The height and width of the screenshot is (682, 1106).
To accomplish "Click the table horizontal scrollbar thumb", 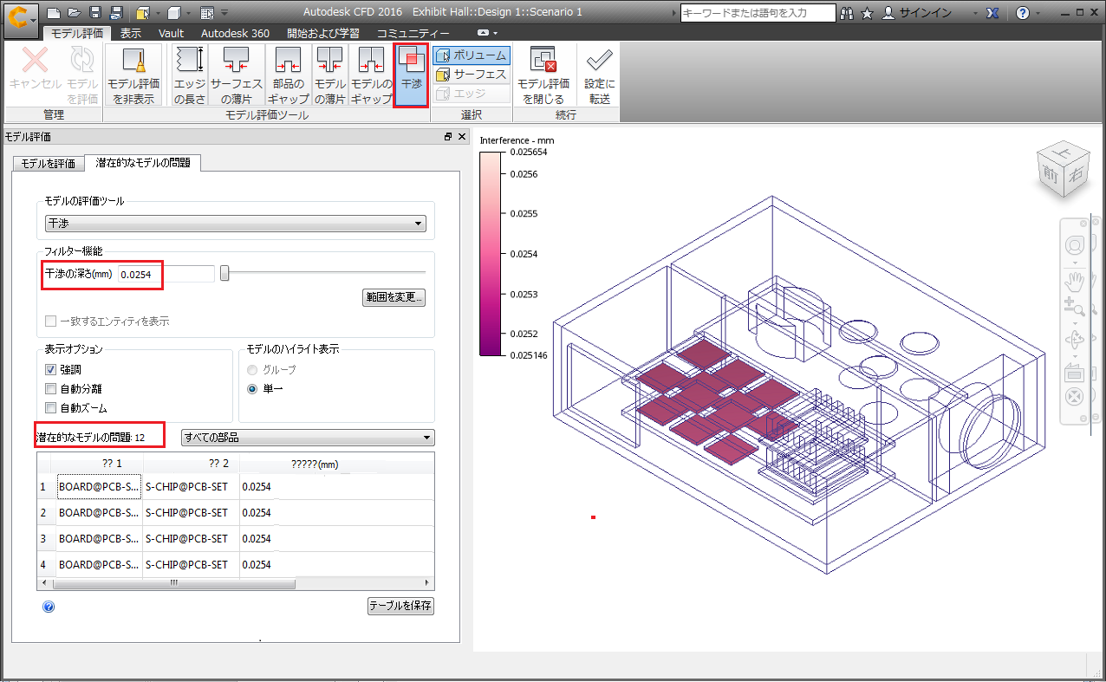I will pyautogui.click(x=173, y=583).
